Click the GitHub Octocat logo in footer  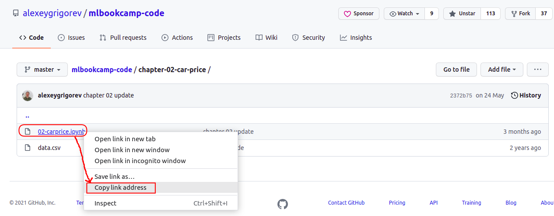pyautogui.click(x=283, y=204)
